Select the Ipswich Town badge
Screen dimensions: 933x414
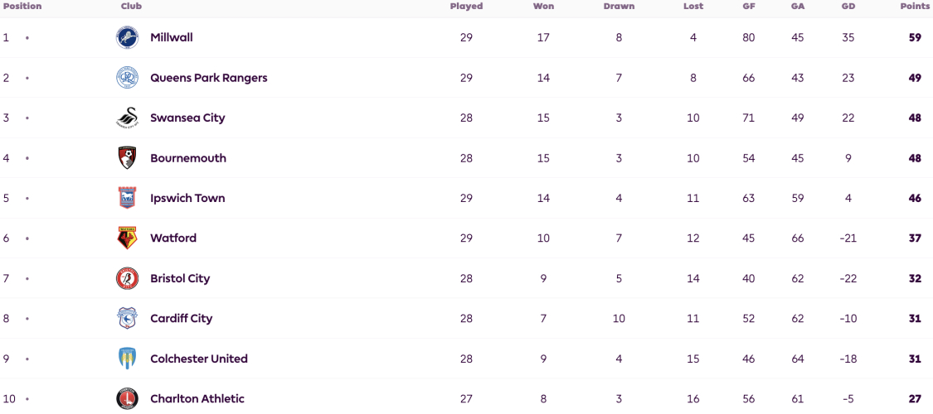[127, 198]
